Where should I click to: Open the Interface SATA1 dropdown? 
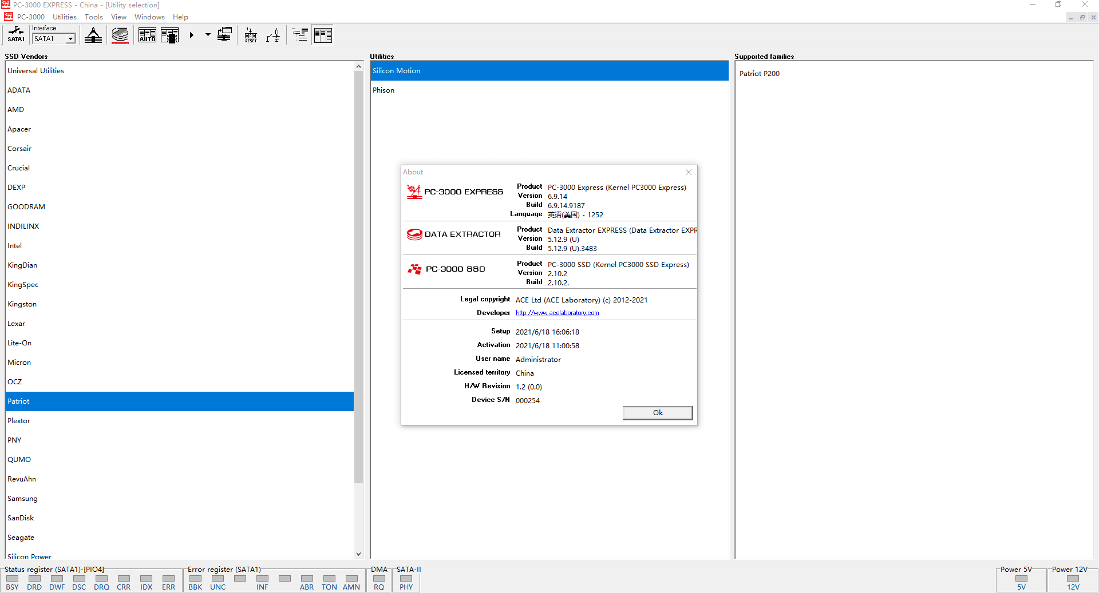[x=70, y=39]
